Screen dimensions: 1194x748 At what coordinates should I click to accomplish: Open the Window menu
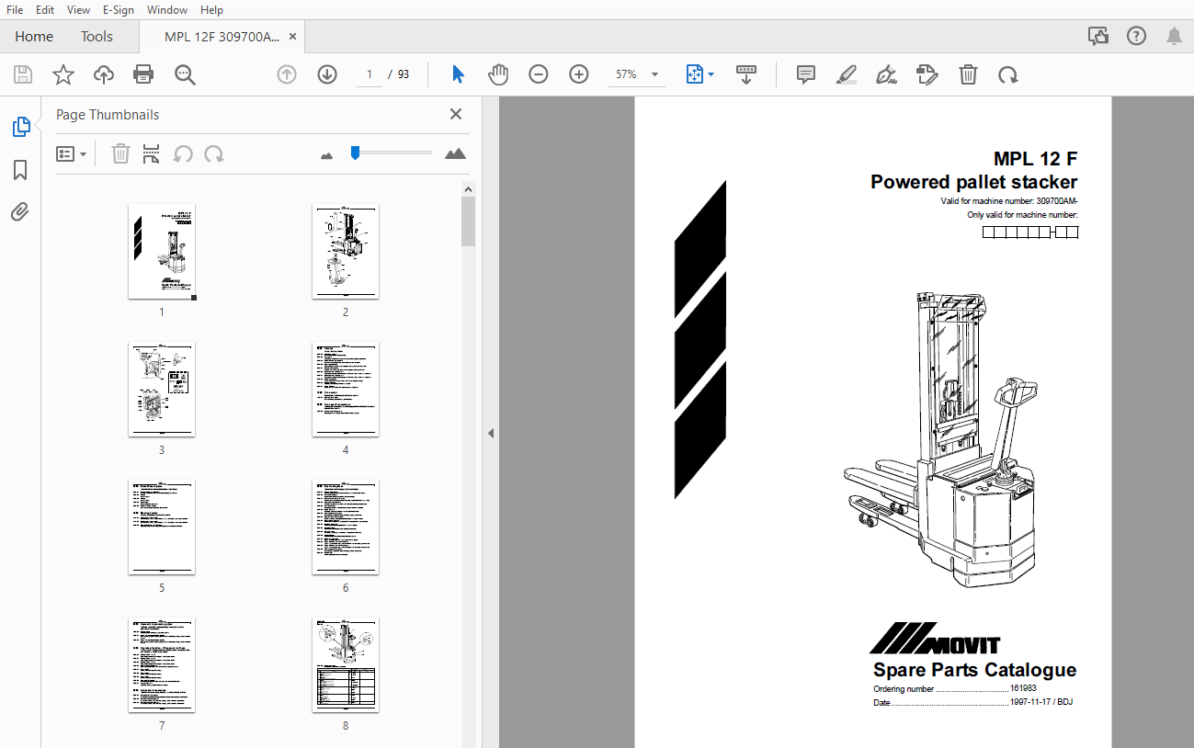pos(167,10)
